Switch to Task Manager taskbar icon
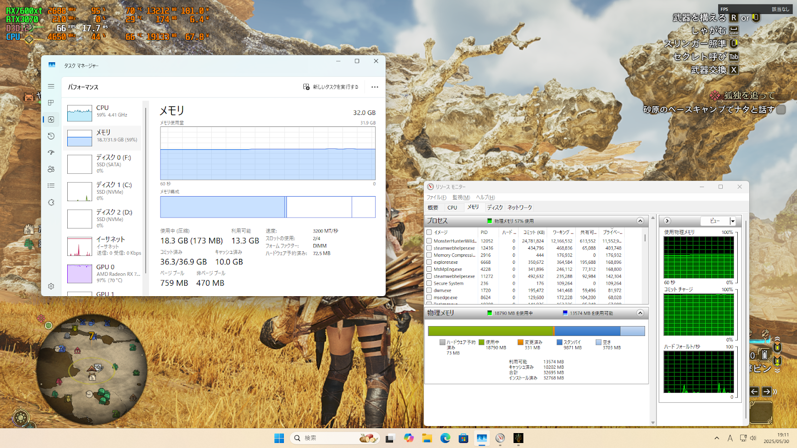 pos(482,438)
